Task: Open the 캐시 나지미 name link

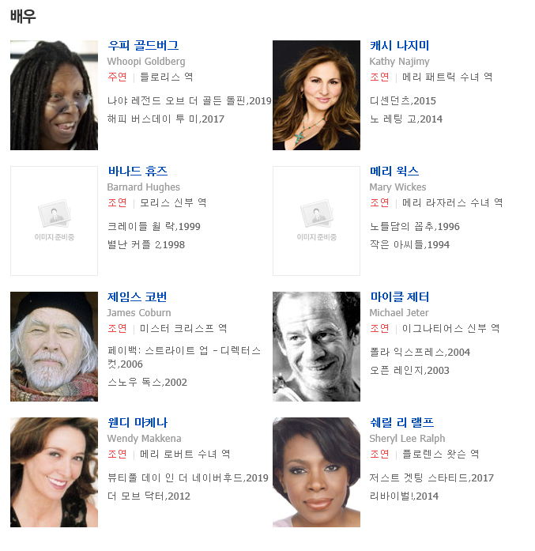Action: point(399,45)
